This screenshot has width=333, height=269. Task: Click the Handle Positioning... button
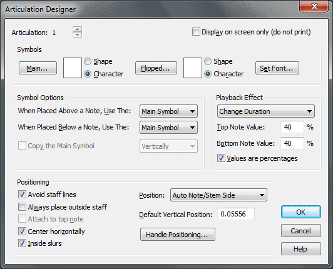pyautogui.click(x=178, y=235)
